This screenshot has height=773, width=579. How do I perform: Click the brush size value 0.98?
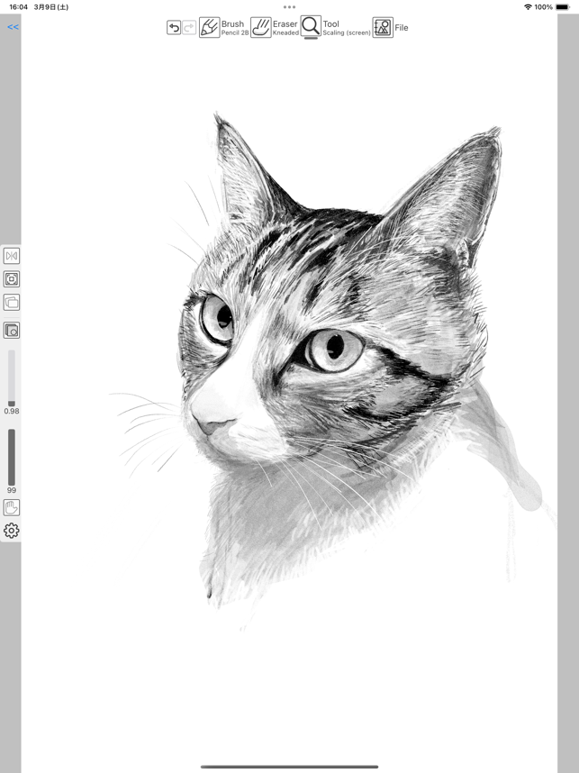tap(12, 411)
